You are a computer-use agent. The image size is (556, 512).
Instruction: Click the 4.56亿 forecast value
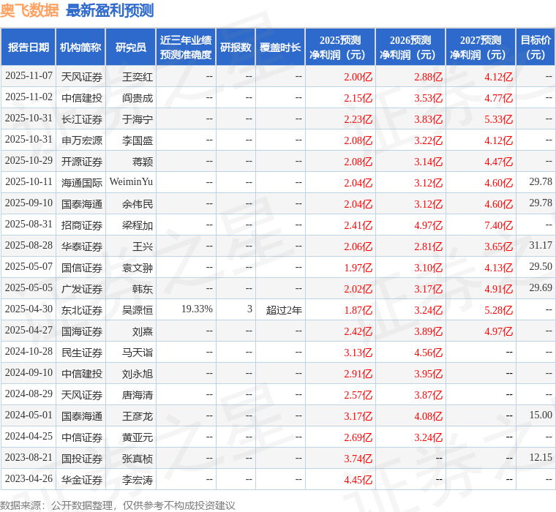429,353
